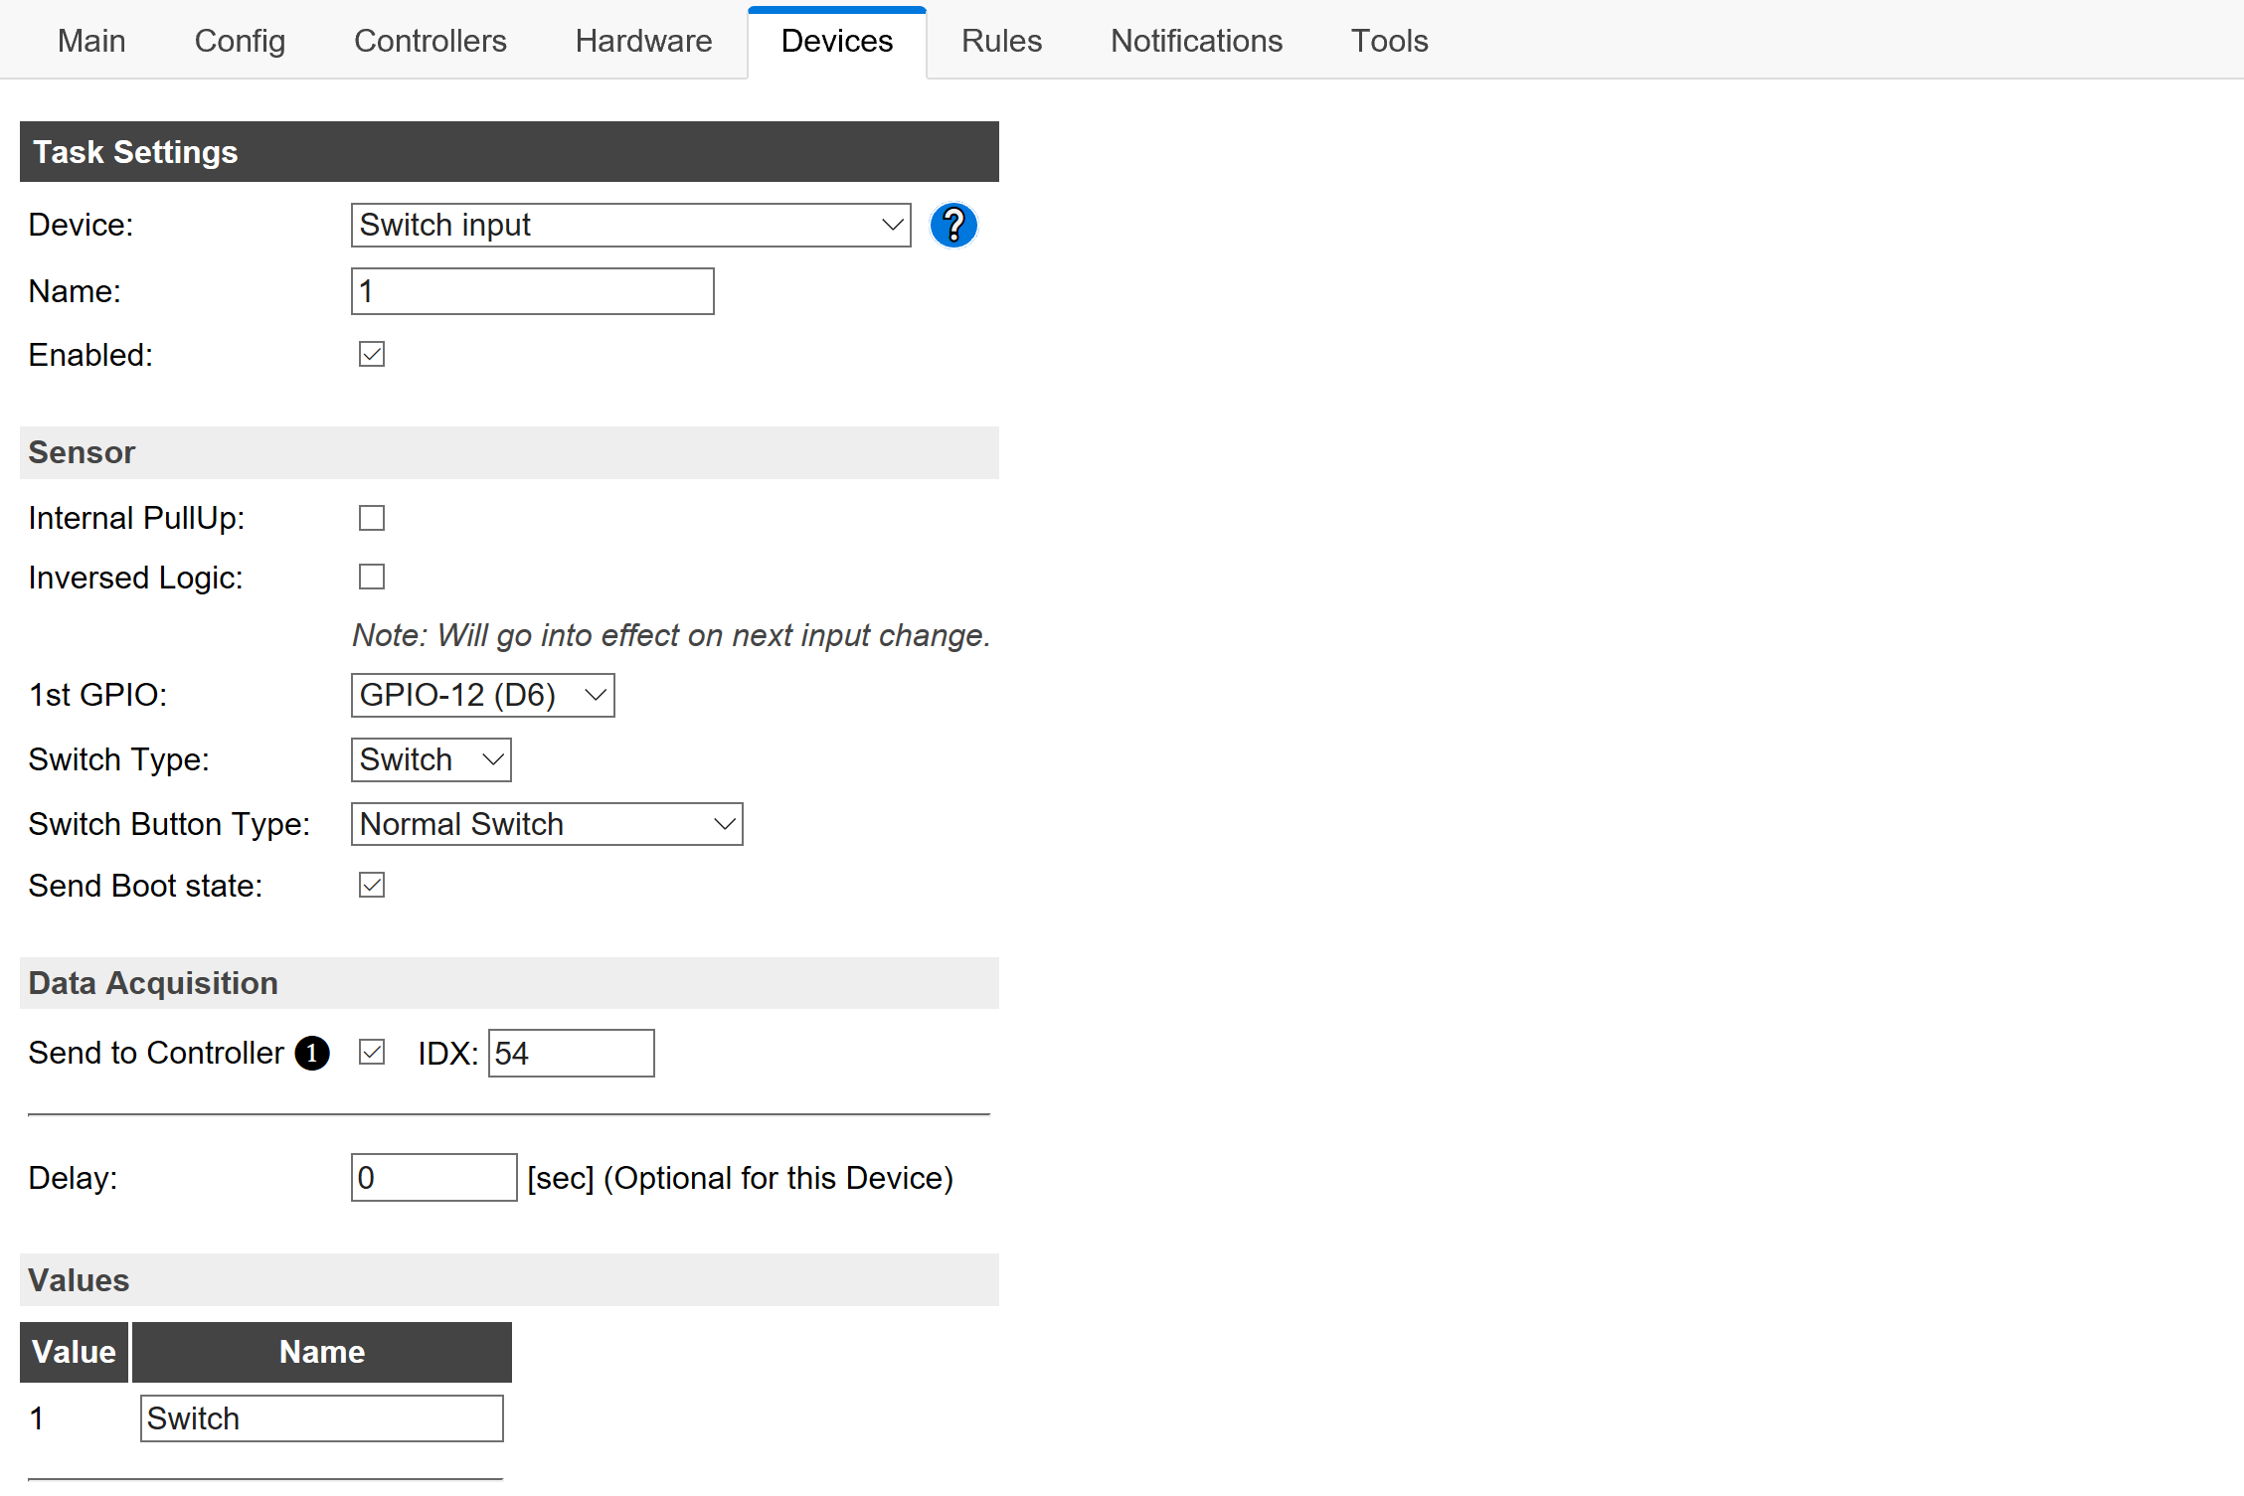Viewport: 2244px width, 1496px height.
Task: Edit the Switch value name field
Action: point(319,1419)
